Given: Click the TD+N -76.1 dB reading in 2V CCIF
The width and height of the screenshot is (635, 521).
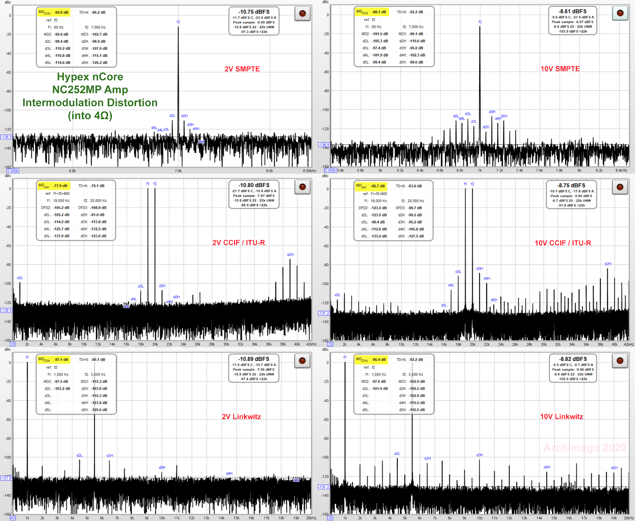Looking at the screenshot, I should point(91,186).
